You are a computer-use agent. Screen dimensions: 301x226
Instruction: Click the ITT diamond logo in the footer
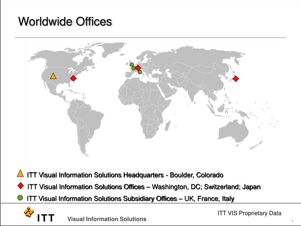(x=29, y=212)
